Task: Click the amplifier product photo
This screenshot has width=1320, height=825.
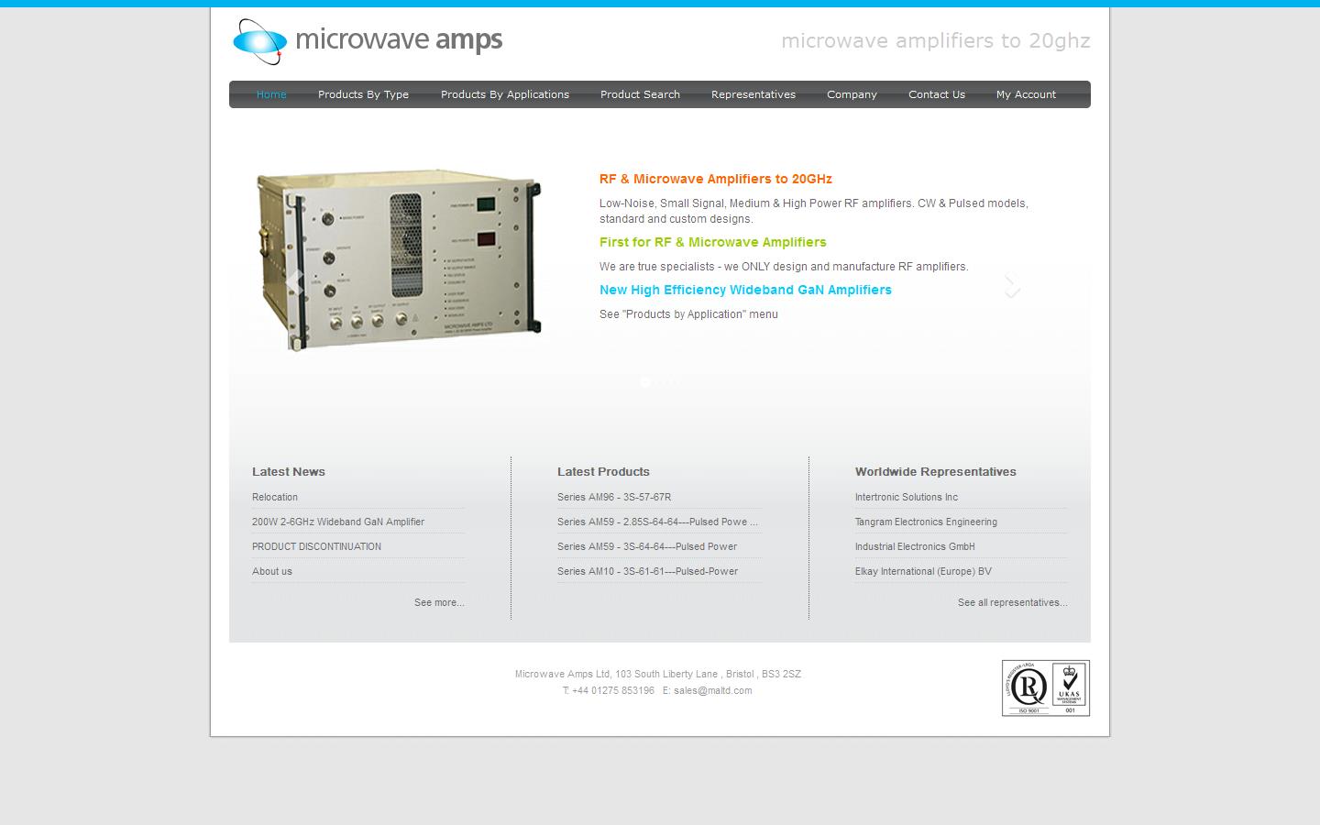Action: [x=401, y=259]
